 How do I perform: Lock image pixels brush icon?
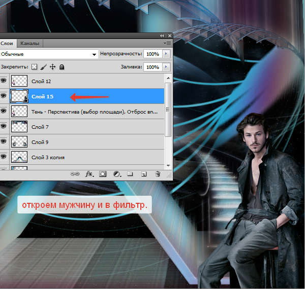tap(44, 67)
